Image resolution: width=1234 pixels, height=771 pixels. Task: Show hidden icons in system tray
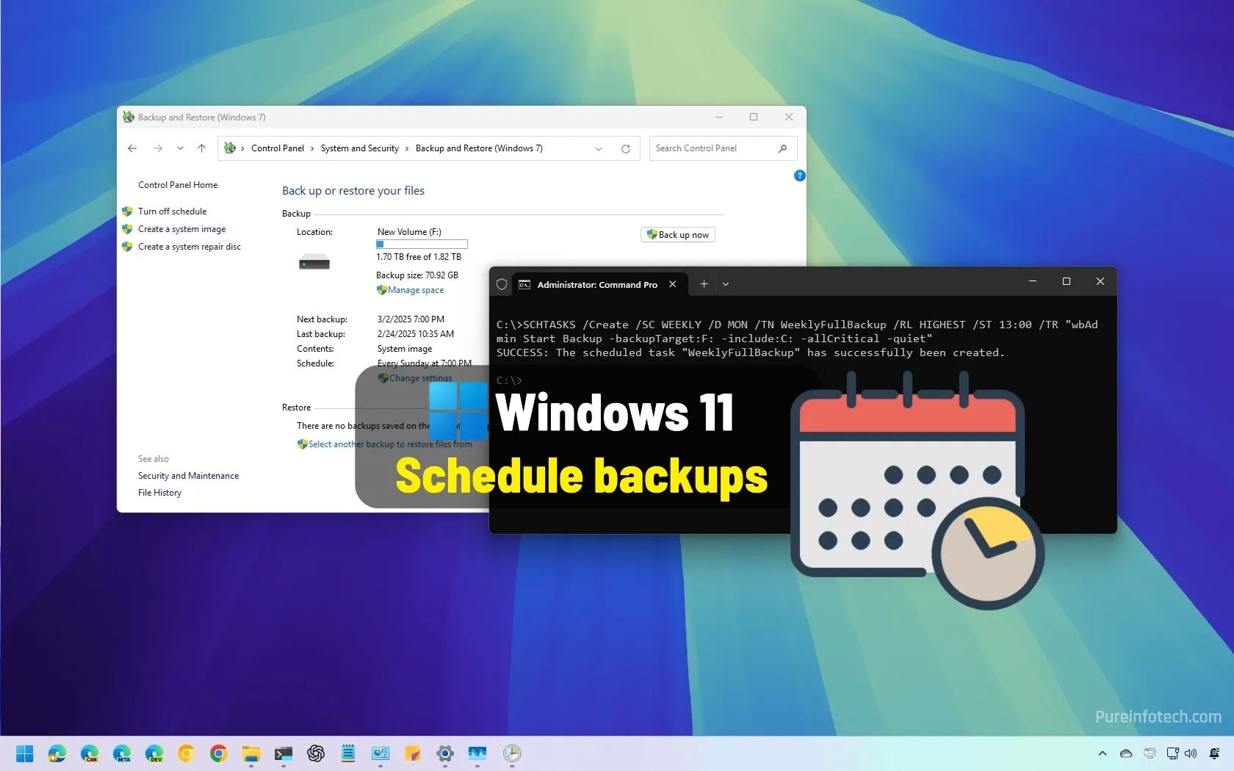[x=1103, y=753]
